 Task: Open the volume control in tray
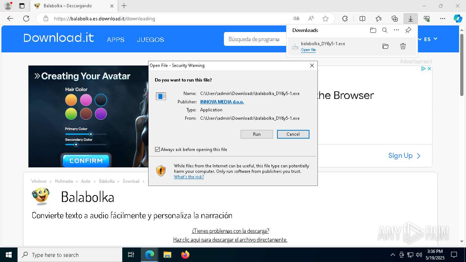(419, 255)
